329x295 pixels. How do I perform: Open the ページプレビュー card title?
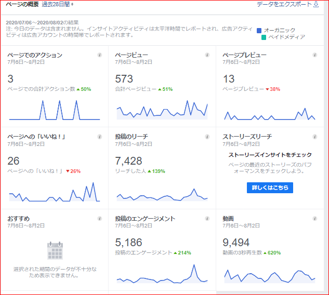tap(244, 55)
